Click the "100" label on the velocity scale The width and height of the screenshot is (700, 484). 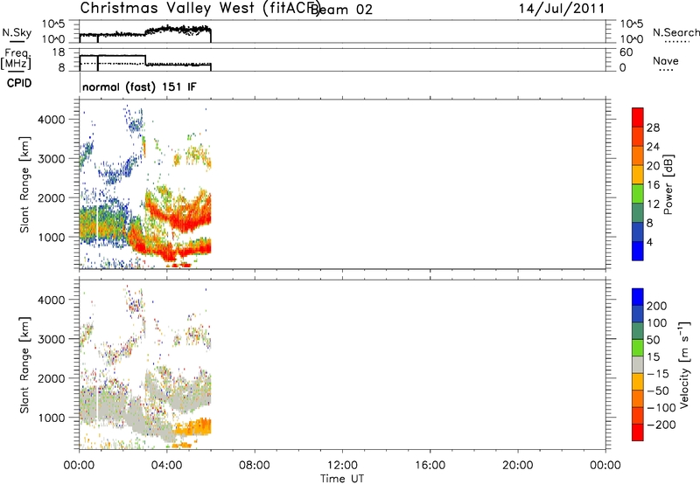(x=657, y=322)
